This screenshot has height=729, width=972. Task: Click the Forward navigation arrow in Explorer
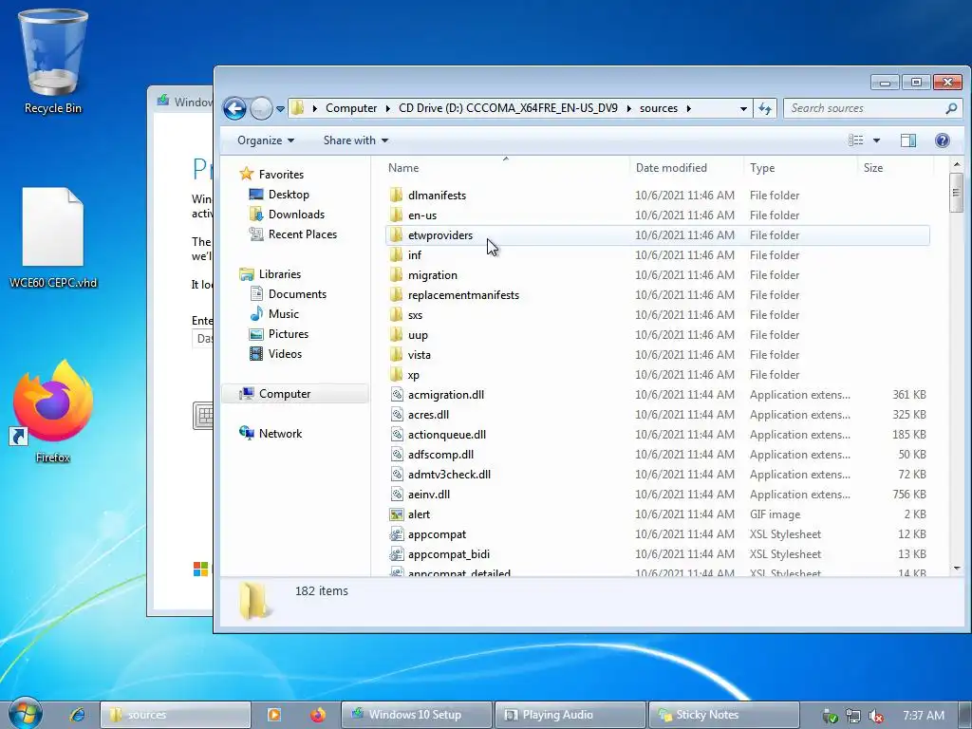click(x=261, y=109)
